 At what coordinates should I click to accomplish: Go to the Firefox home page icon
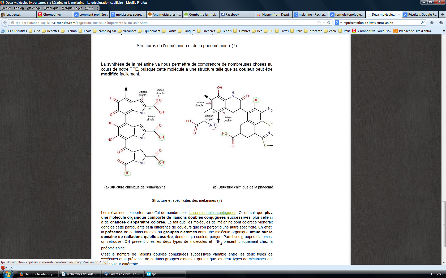[441, 23]
